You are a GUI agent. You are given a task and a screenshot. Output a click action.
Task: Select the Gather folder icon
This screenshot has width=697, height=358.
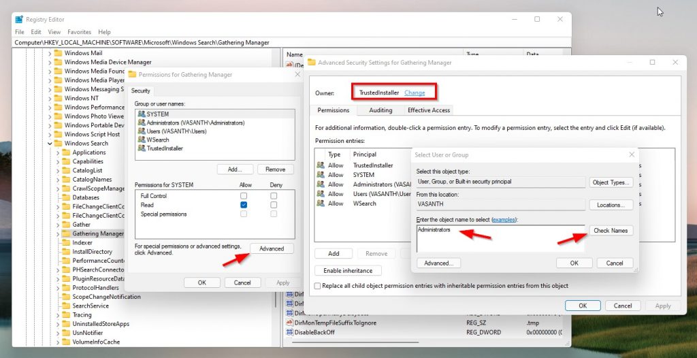point(66,225)
